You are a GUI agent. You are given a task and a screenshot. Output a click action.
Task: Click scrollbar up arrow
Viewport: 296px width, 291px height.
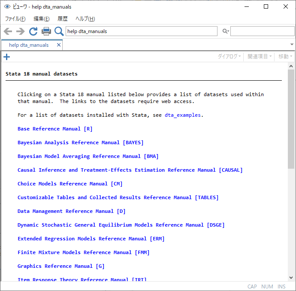pos(291,66)
